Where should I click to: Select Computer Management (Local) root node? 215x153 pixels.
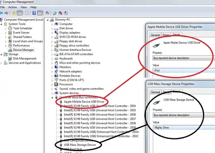click(23, 20)
